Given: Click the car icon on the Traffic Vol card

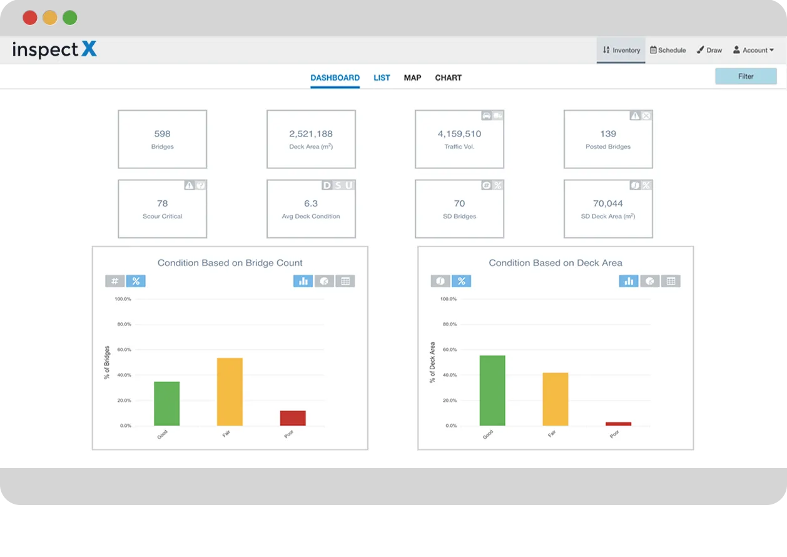Looking at the screenshot, I should [x=487, y=116].
